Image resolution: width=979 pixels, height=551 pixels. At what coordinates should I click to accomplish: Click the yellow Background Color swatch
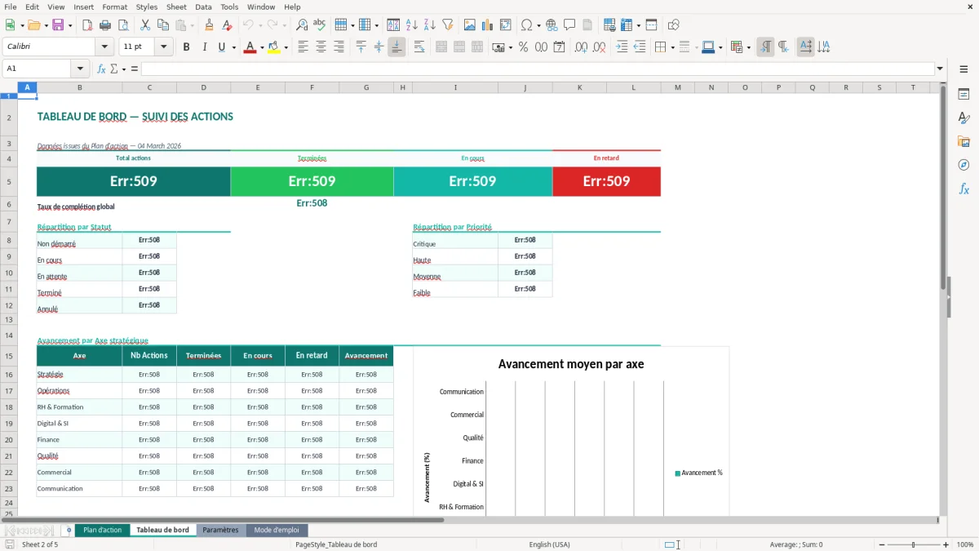pyautogui.click(x=274, y=47)
